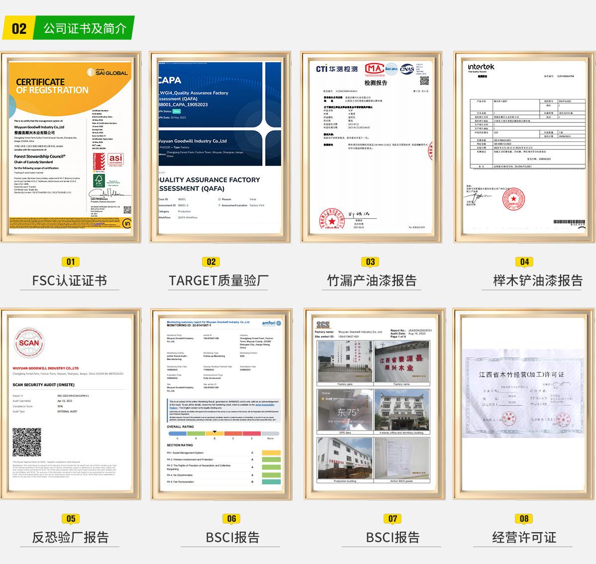Click the round red SCAN logo
The height and width of the screenshot is (564, 596).
29,342
